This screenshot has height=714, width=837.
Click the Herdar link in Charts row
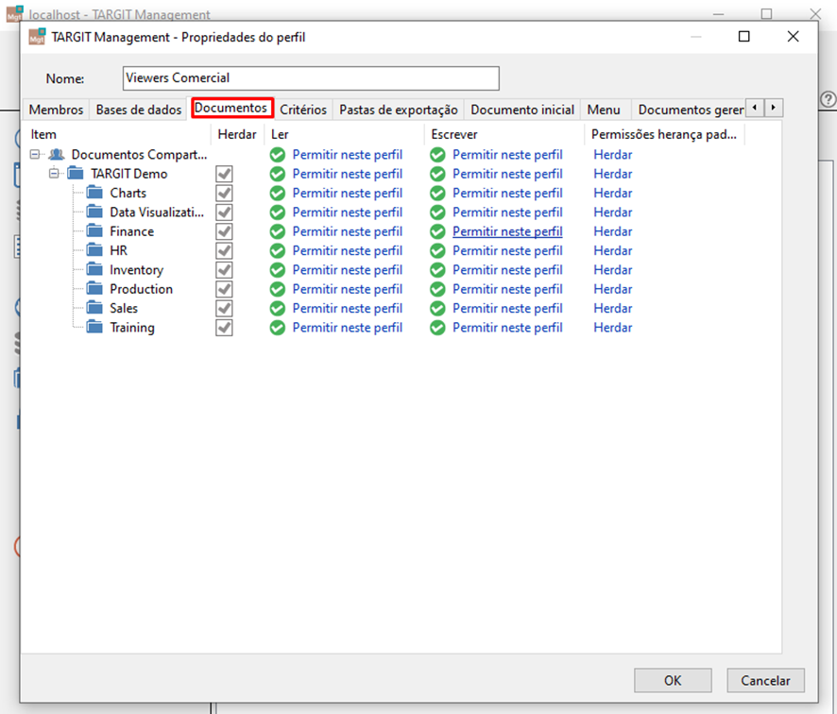613,193
